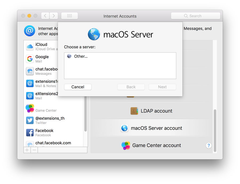Click the @ icon beside extensions1 Mail & Notes
This screenshot has height=184, width=240.
click(30, 83)
